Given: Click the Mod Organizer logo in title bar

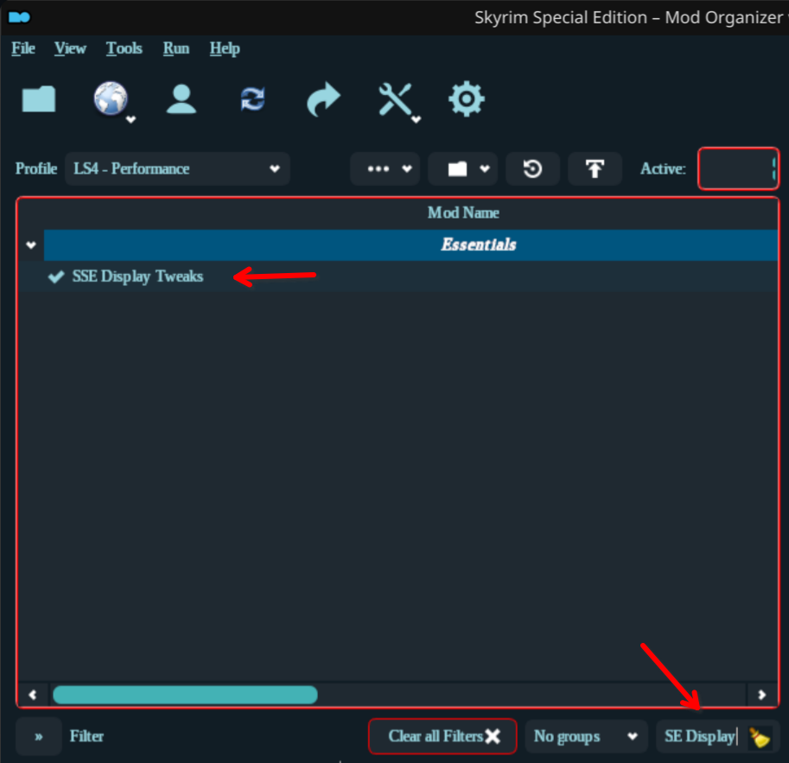Looking at the screenshot, I should pos(20,17).
